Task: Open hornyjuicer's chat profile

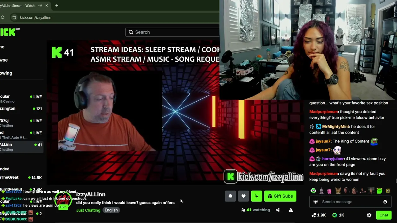Action: 333,159
